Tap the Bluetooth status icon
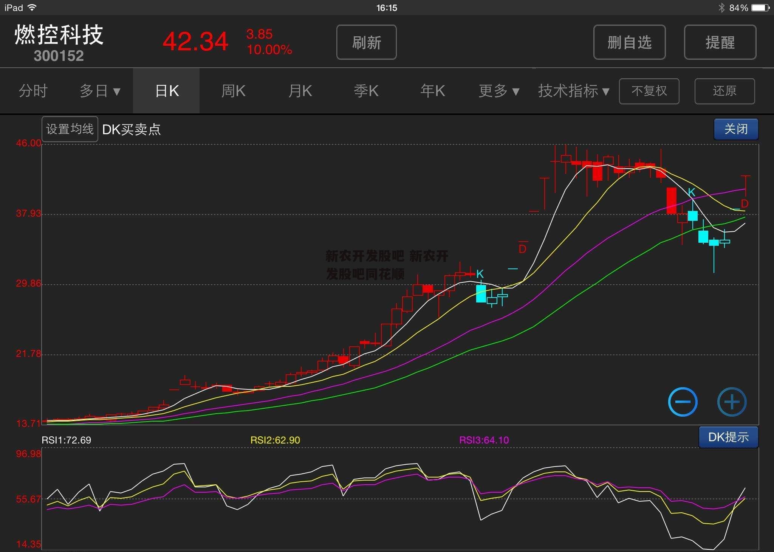Image resolution: width=774 pixels, height=552 pixels. pos(721,8)
